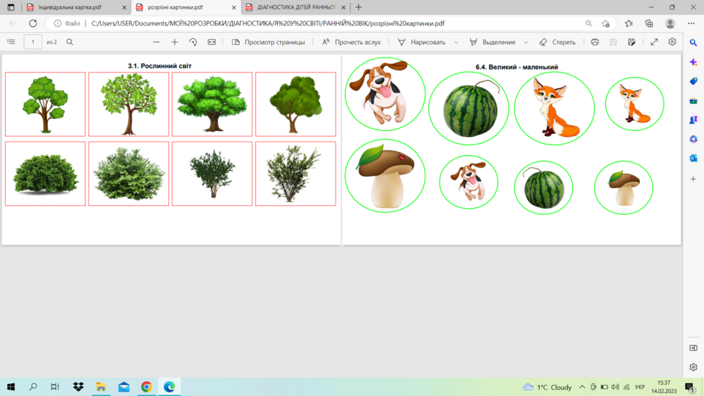Open the find-in-document search icon
The width and height of the screenshot is (704, 396).
tap(70, 42)
